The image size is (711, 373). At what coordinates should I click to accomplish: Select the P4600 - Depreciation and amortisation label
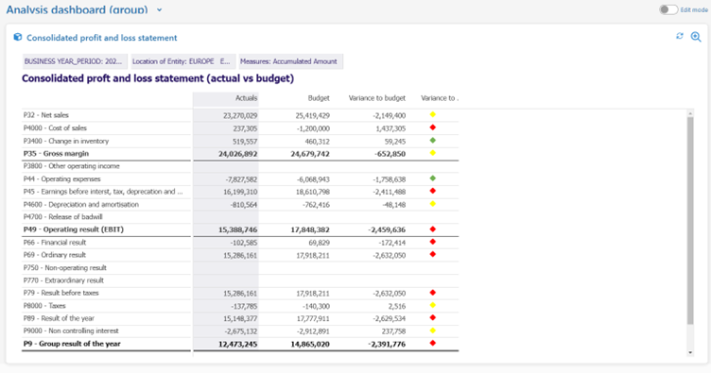(80, 204)
